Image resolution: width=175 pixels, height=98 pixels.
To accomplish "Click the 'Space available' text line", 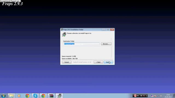I will coord(69,59).
